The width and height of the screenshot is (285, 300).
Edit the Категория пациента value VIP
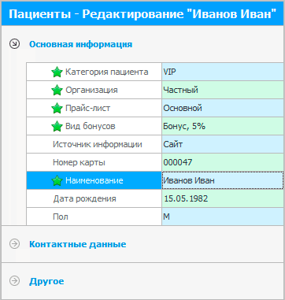(x=223, y=72)
